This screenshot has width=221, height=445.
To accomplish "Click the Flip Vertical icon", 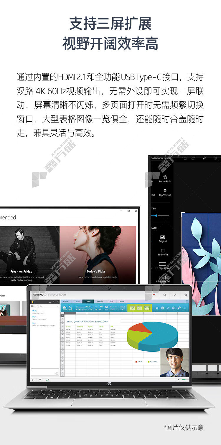I will pyautogui.click(x=165, y=191).
